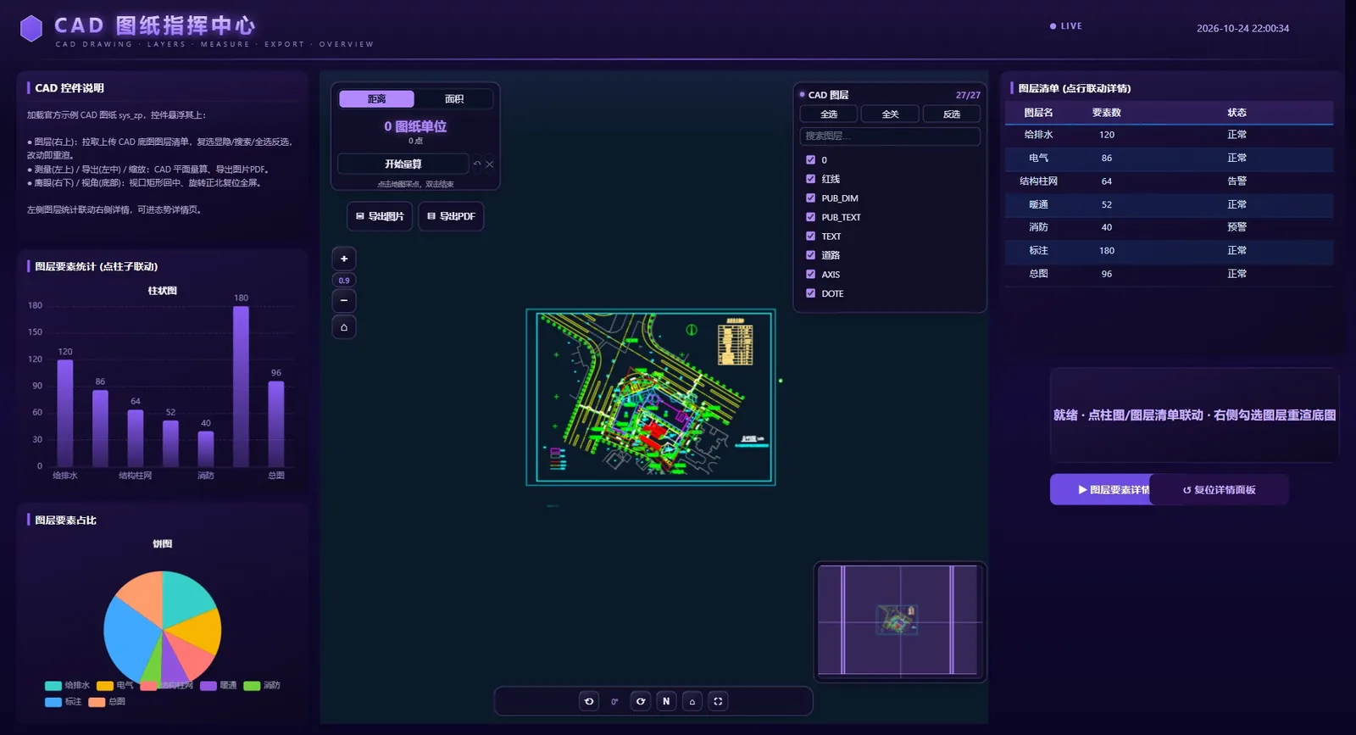Rotate the view counterclockwise
The height and width of the screenshot is (735, 1356).
pos(589,701)
